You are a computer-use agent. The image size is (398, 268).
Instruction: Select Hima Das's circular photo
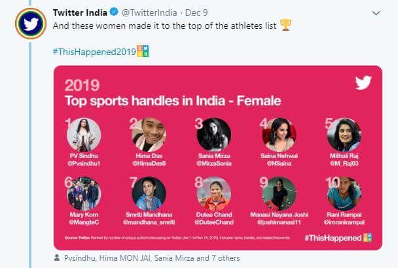pyautogui.click(x=149, y=134)
